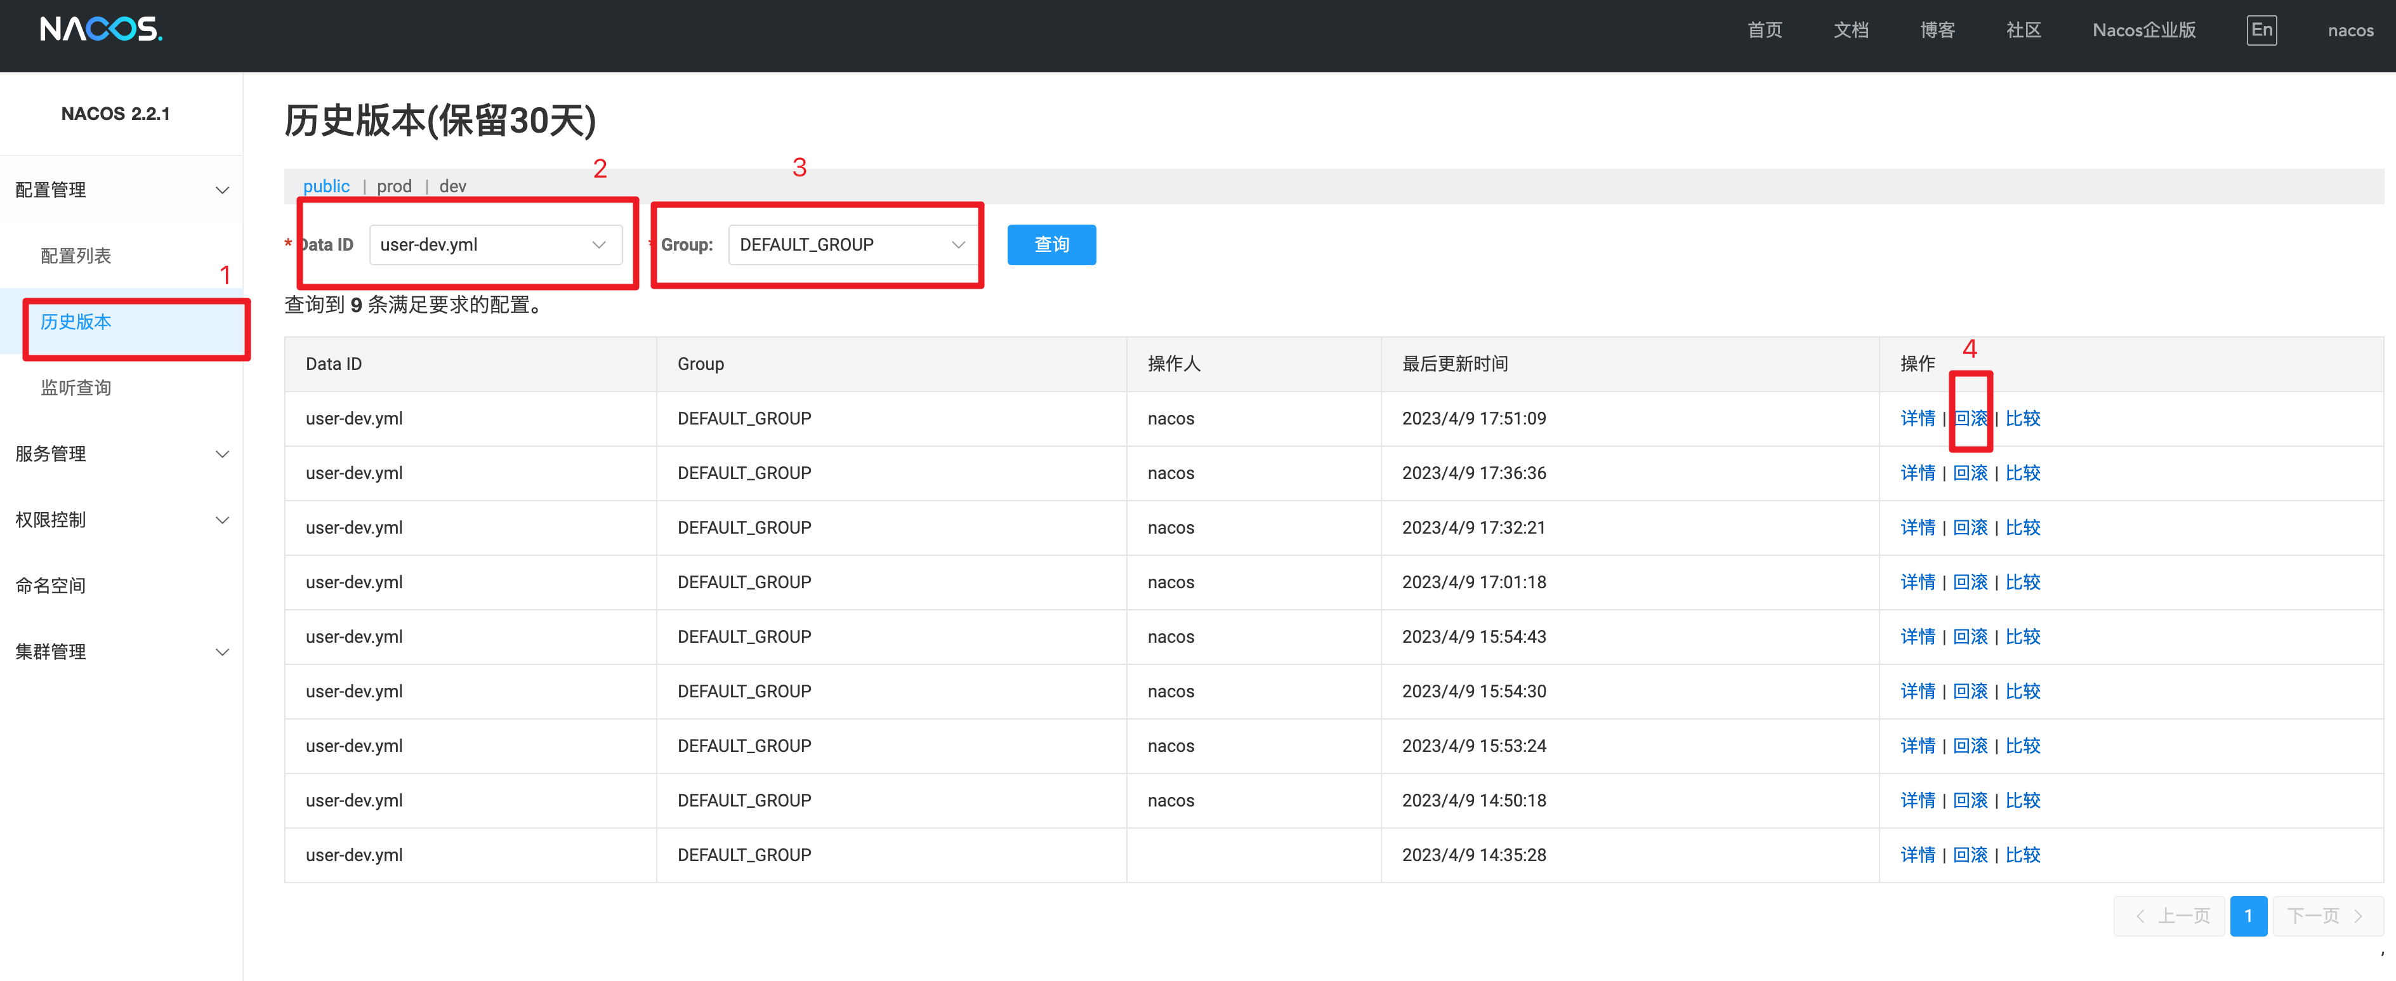View 详情 for the 17:01:18 record
The width and height of the screenshot is (2396, 981).
point(1917,582)
